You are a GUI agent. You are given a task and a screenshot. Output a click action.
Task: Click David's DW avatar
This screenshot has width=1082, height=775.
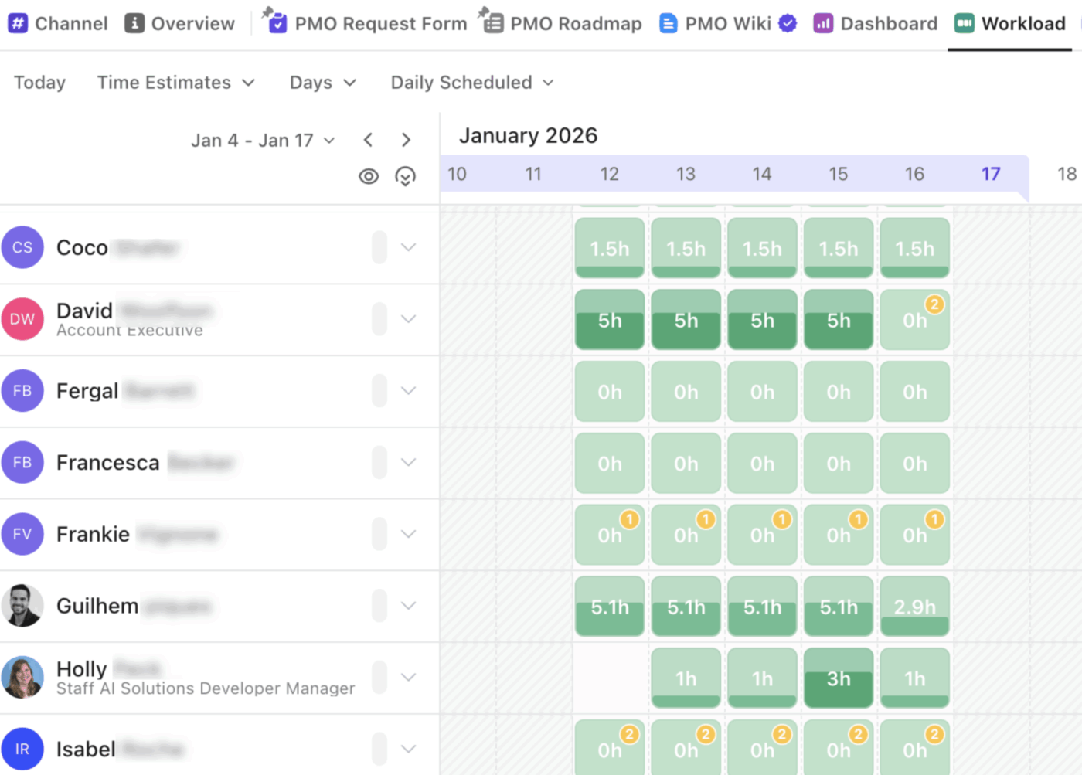point(22,319)
